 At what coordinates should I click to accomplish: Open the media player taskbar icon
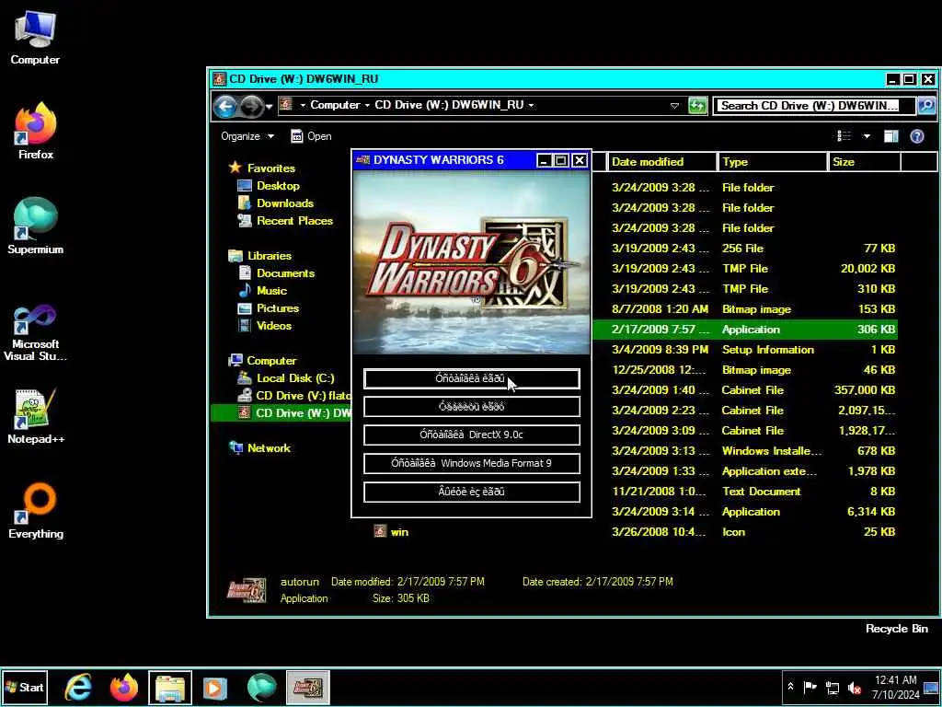215,687
